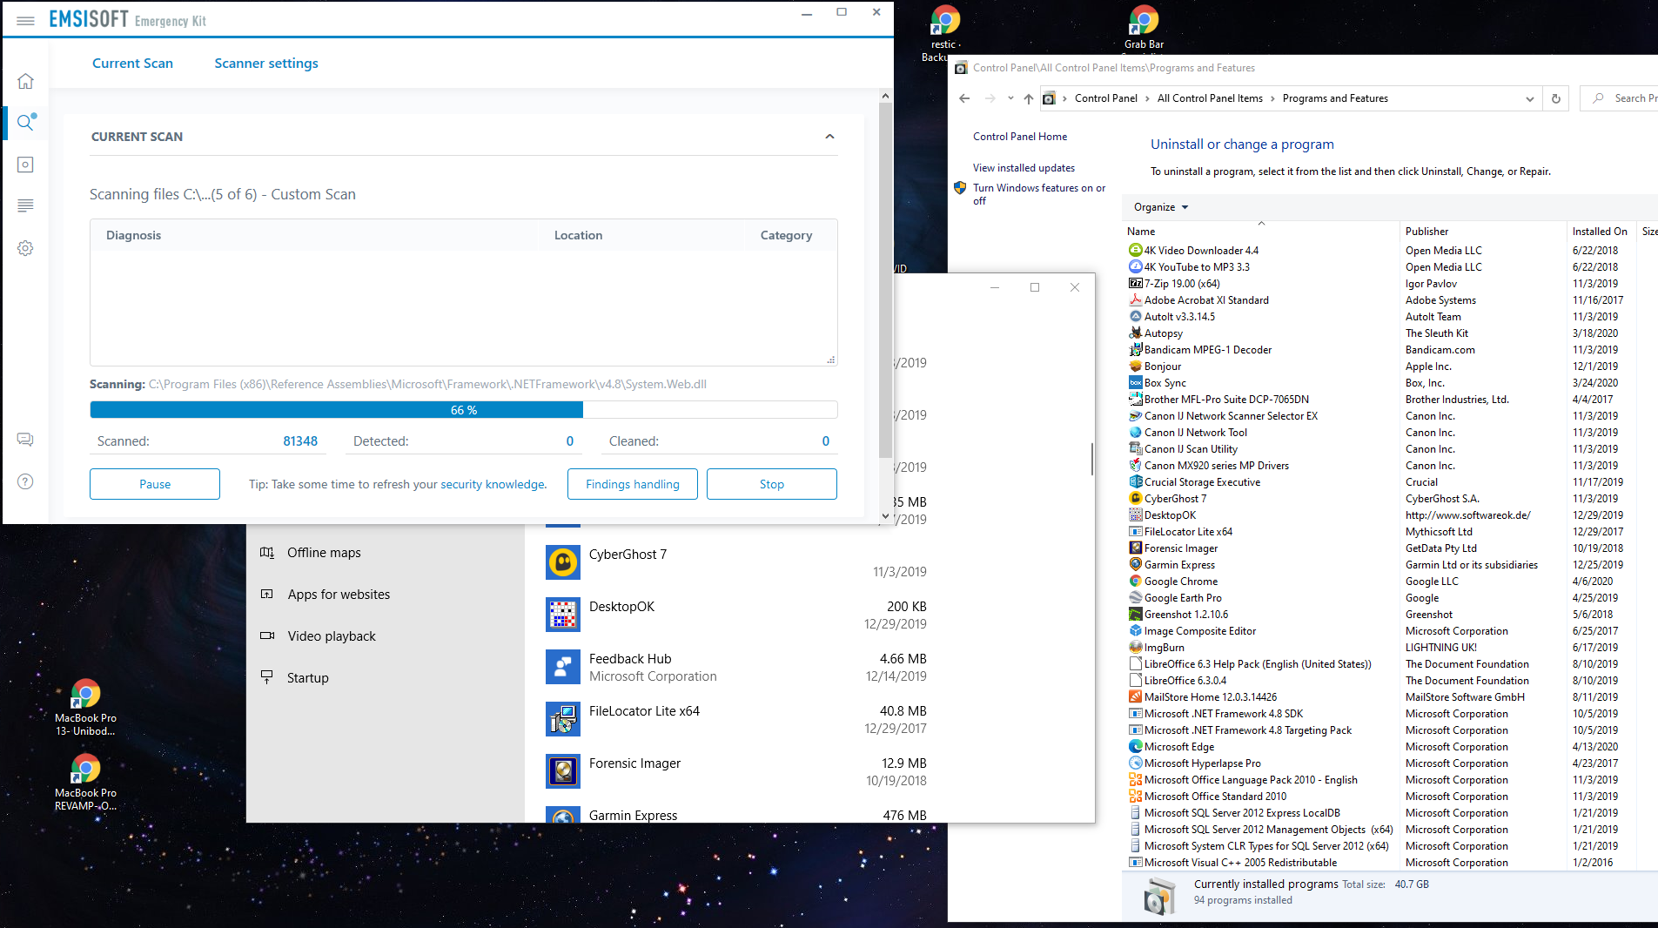Expand the Control Panel breadcrumb chevron

[1147, 98]
